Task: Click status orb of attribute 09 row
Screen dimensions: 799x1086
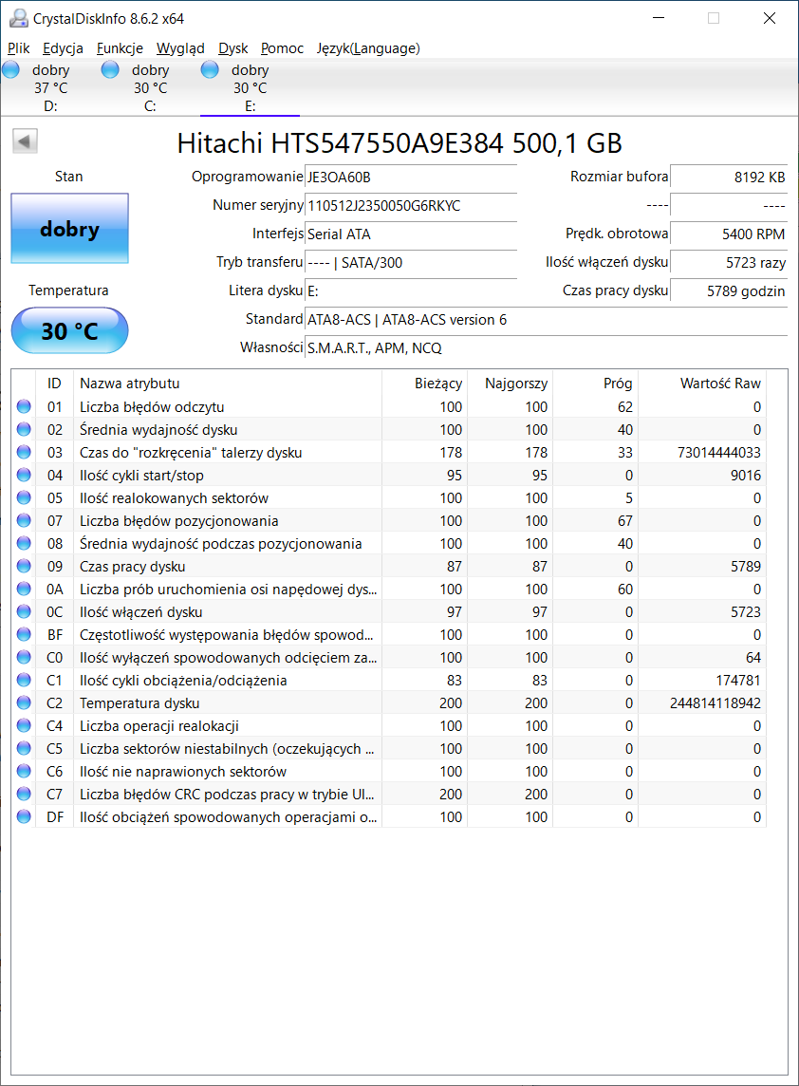Action: click(24, 566)
